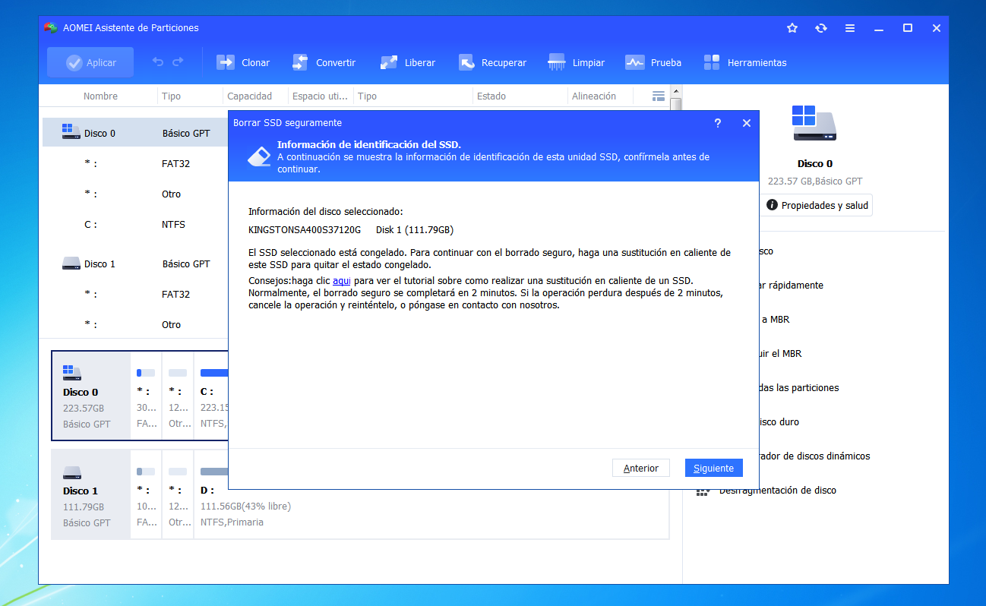Open the Prueba tool
The height and width of the screenshot is (606, 986).
pos(653,62)
